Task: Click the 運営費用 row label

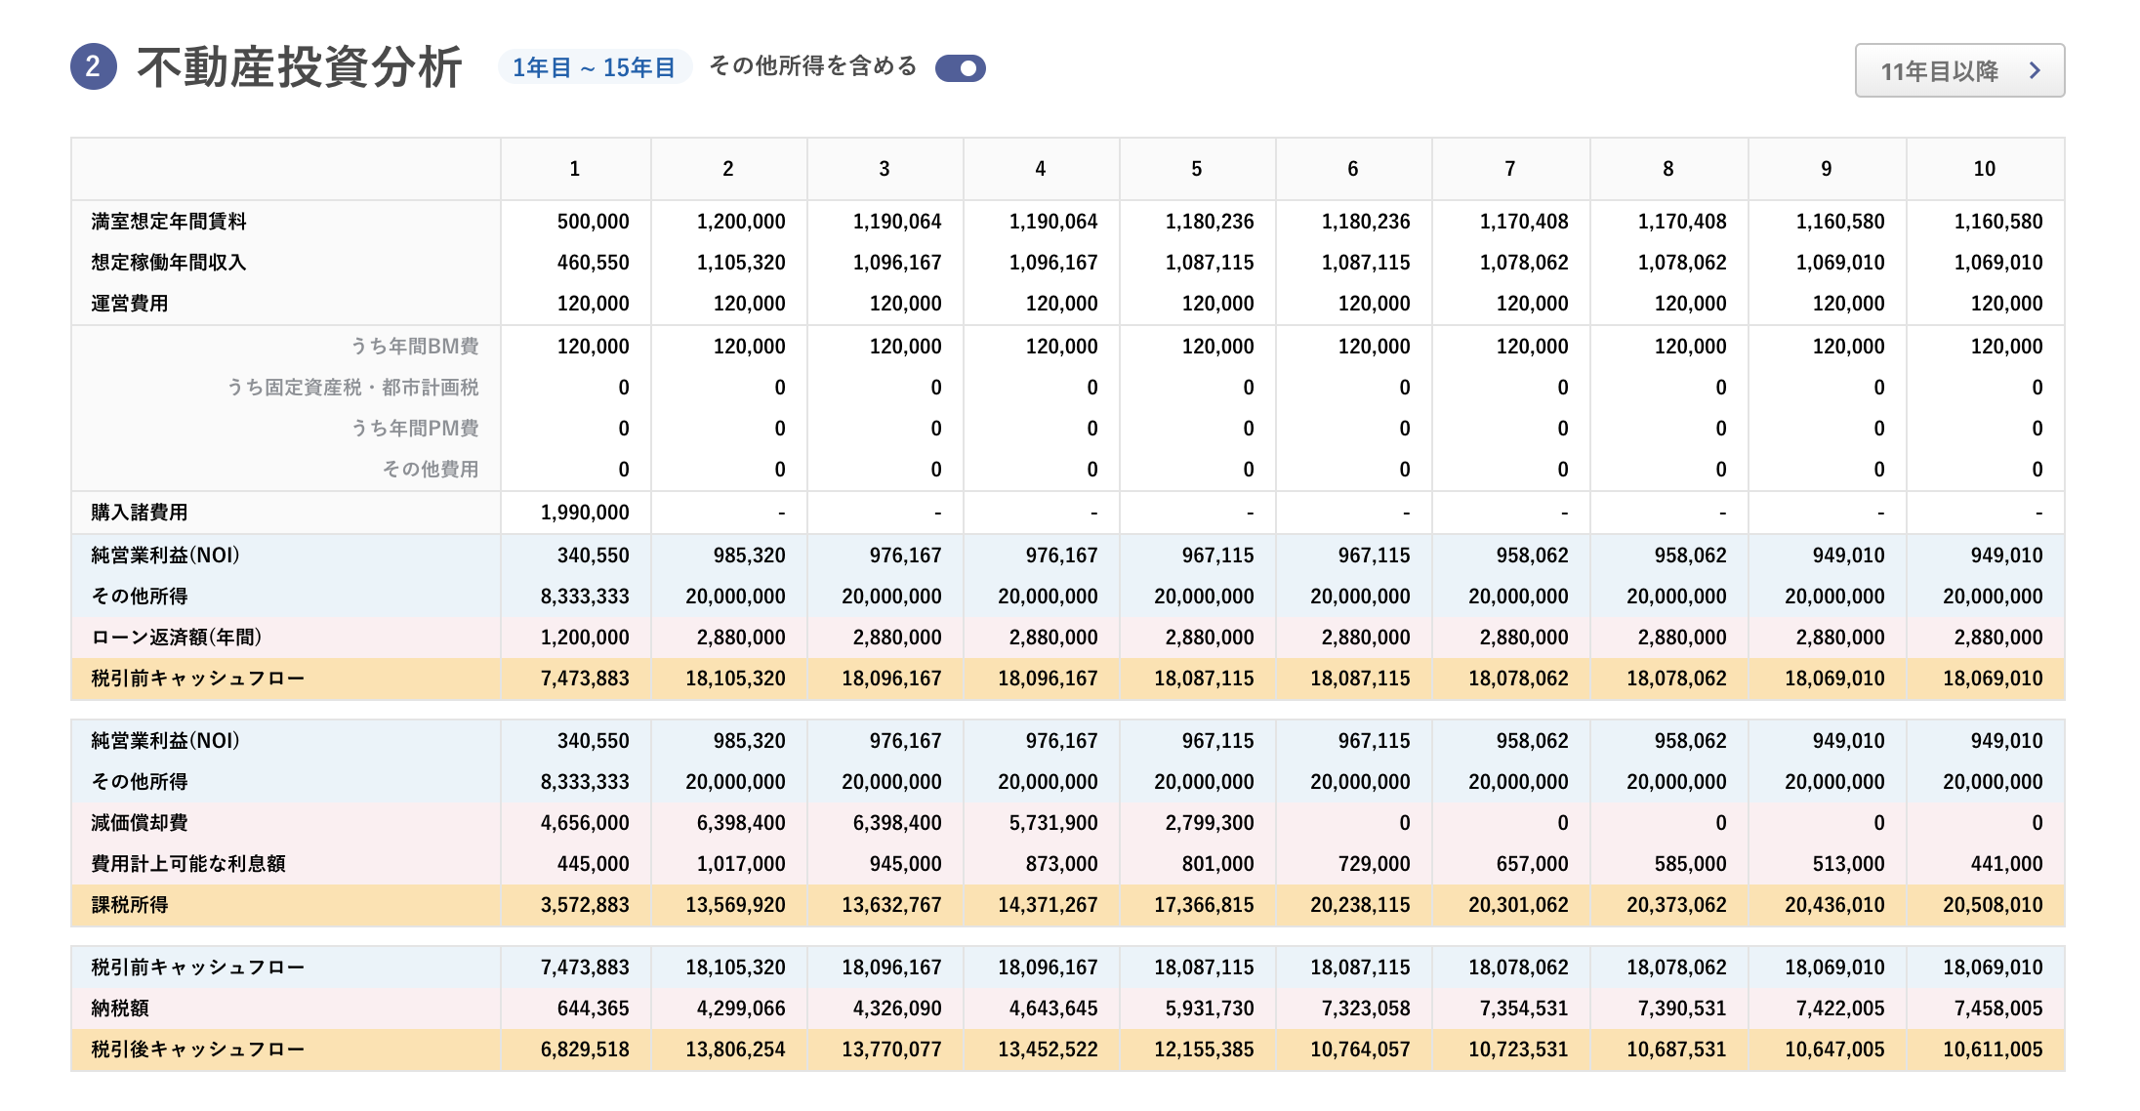Action: [130, 304]
